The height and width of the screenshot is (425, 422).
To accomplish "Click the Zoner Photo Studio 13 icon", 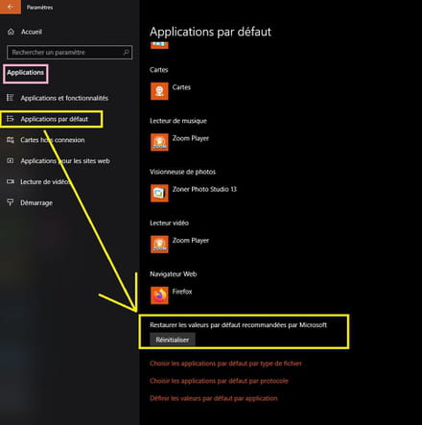I will [159, 193].
